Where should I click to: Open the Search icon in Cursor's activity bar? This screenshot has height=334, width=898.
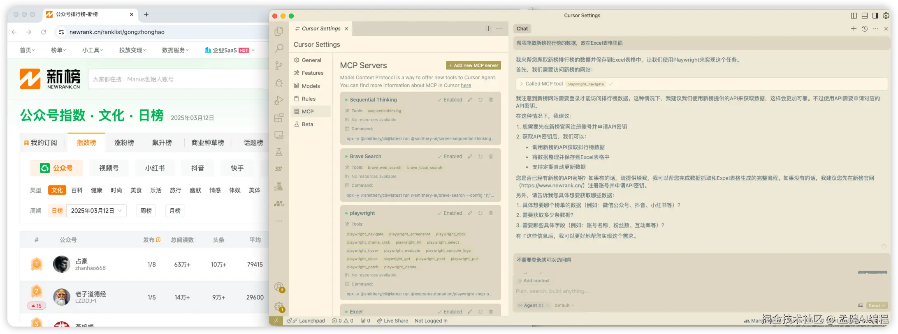pos(279,48)
